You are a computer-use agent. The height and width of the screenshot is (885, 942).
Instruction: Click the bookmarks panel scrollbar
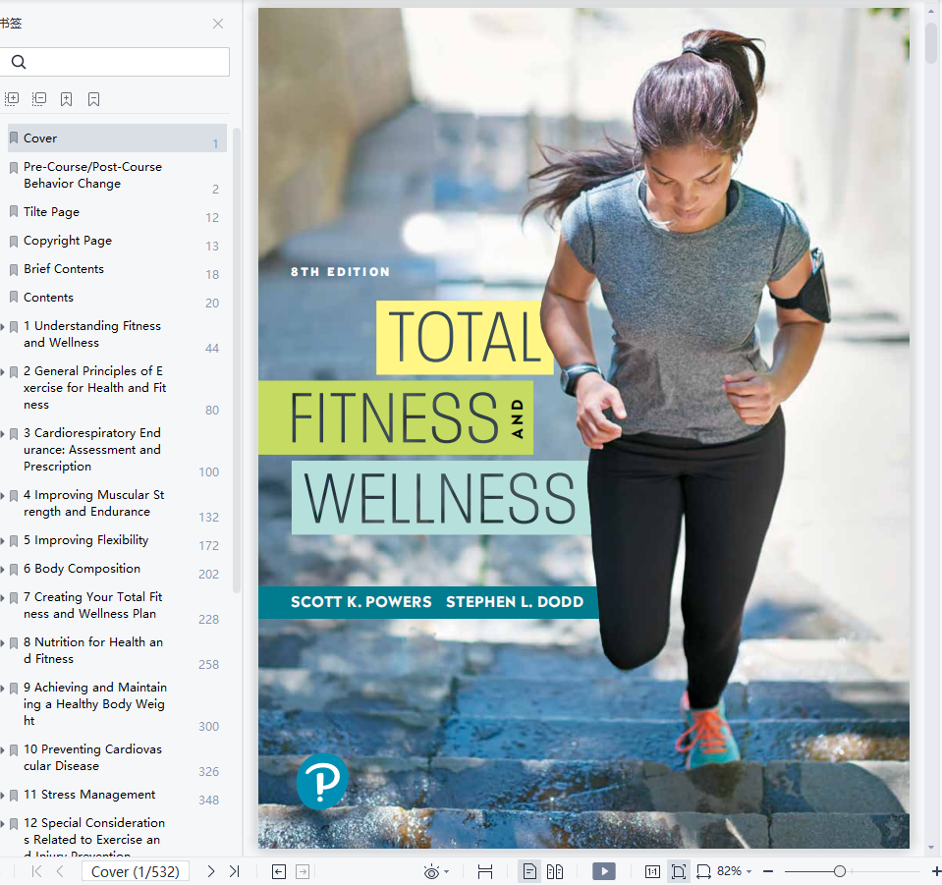coord(236,360)
